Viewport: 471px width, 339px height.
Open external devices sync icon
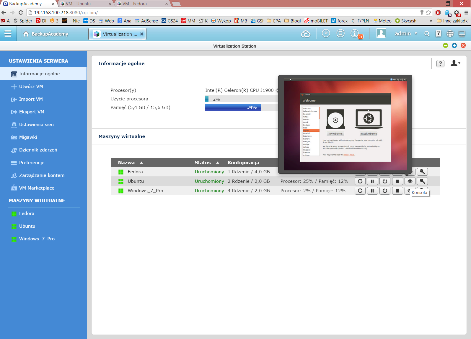(340, 34)
